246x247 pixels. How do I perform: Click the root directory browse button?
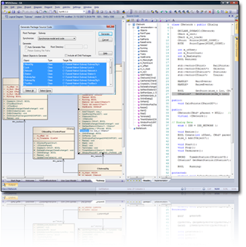click(x=86, y=47)
